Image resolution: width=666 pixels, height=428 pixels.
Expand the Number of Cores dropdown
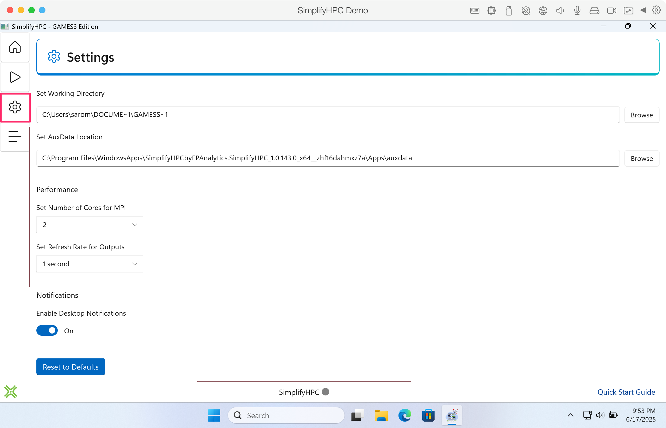click(90, 225)
